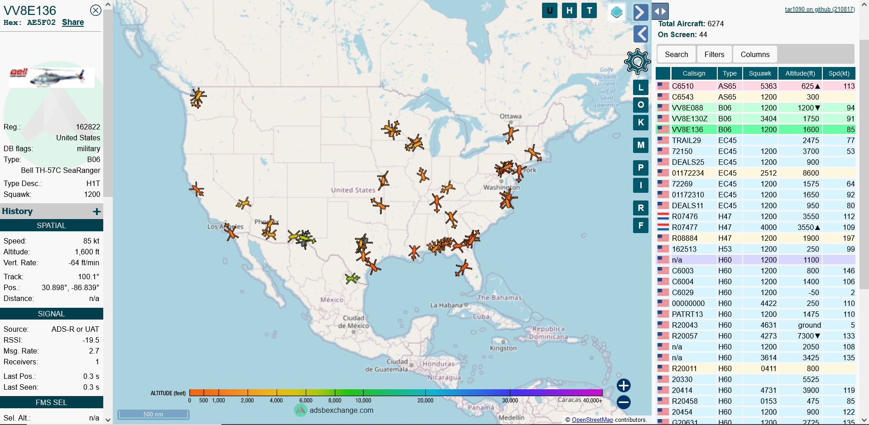This screenshot has height=425, width=869.
Task: Open the Share link for VV8E136
Action: point(73,22)
